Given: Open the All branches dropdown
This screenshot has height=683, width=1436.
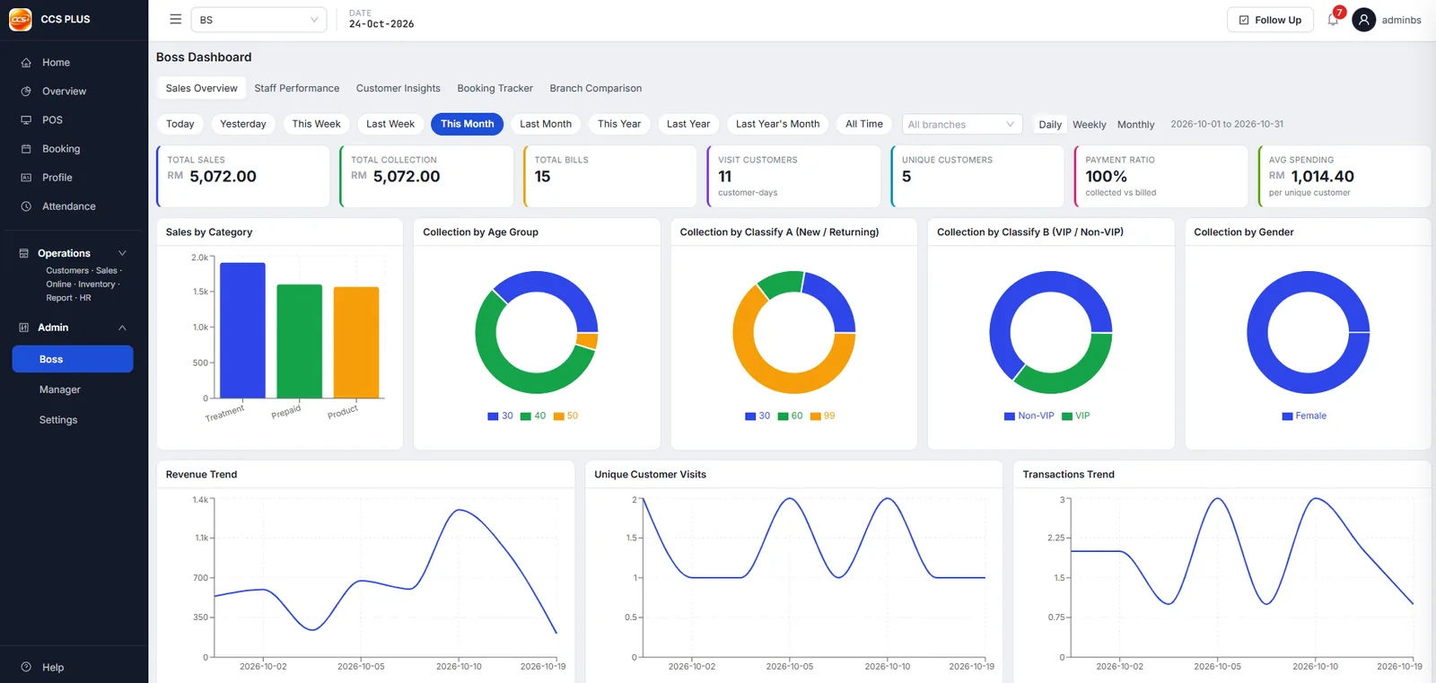Looking at the screenshot, I should pyautogui.click(x=961, y=125).
